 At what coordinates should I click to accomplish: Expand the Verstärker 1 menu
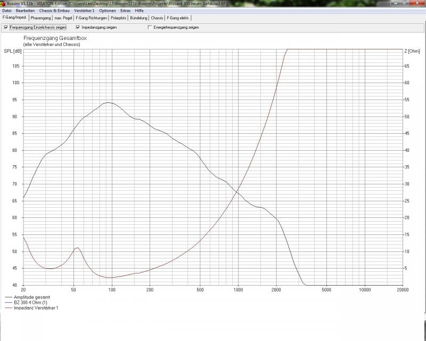click(84, 11)
